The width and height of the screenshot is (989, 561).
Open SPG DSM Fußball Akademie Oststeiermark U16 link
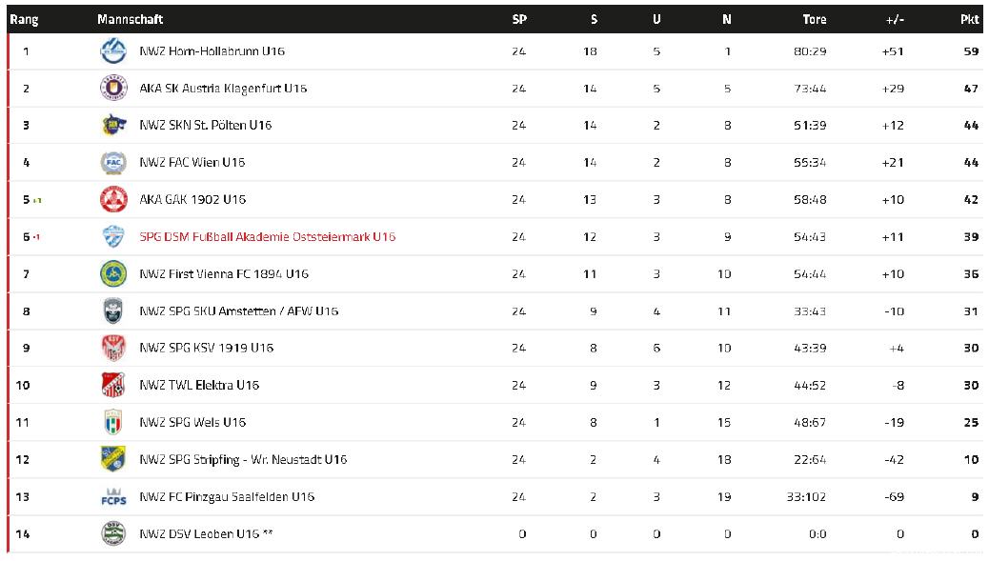tap(267, 237)
